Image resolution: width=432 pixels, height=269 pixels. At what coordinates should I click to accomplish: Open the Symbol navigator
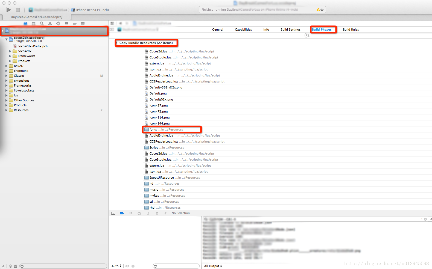click(x=34, y=23)
